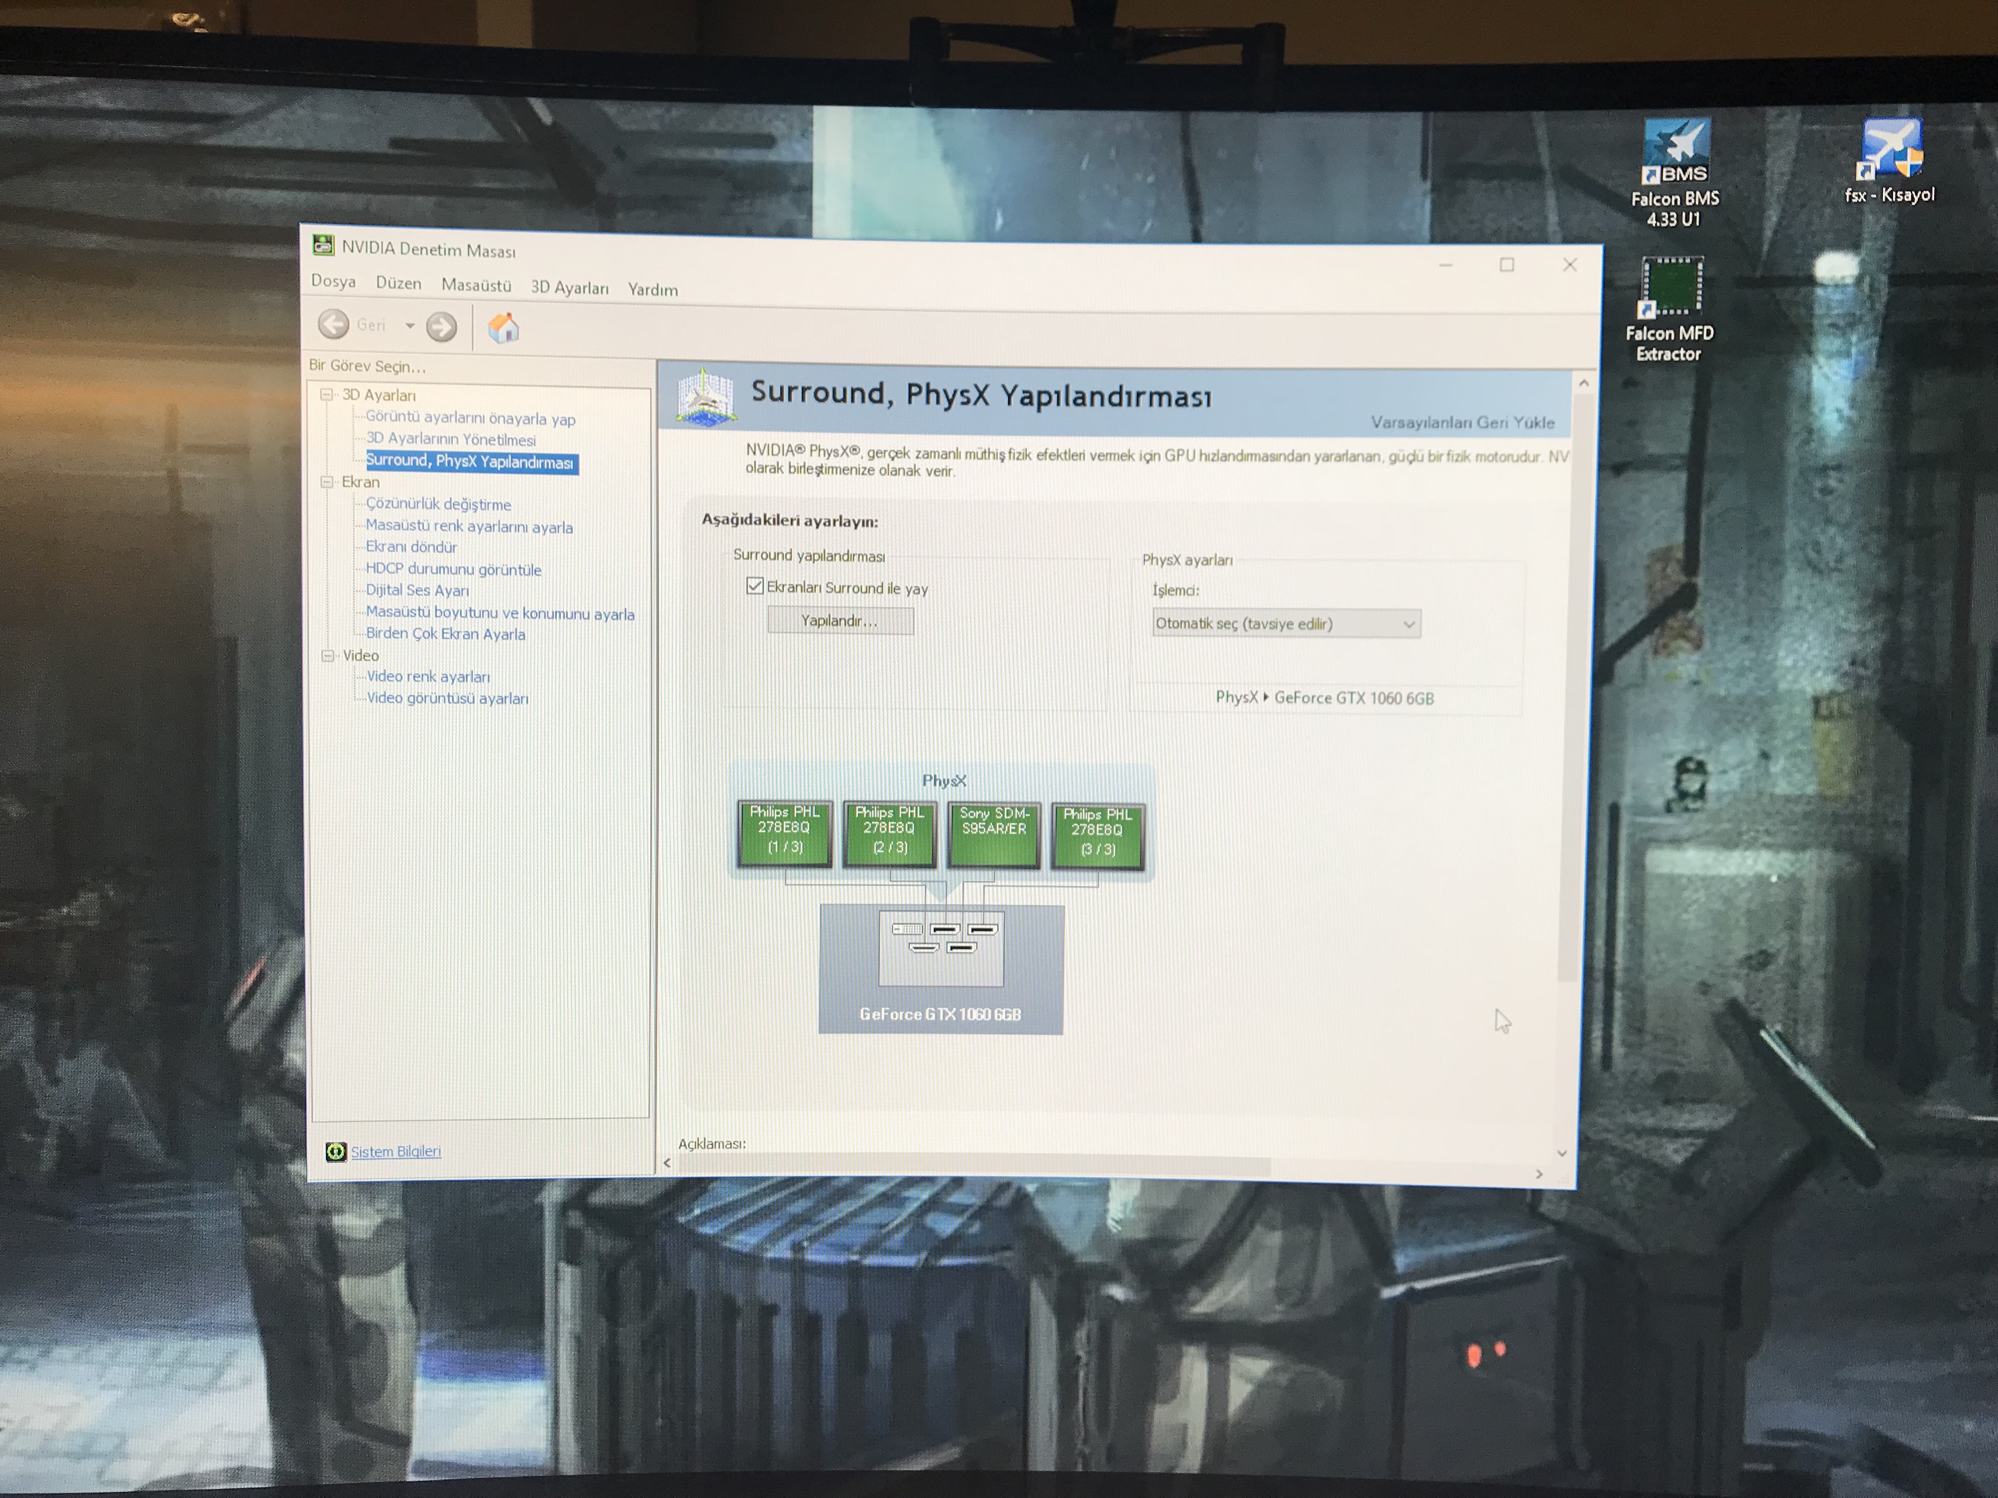Open the 3D Ayarları menu
Screen dimensions: 1998x1498
point(570,287)
